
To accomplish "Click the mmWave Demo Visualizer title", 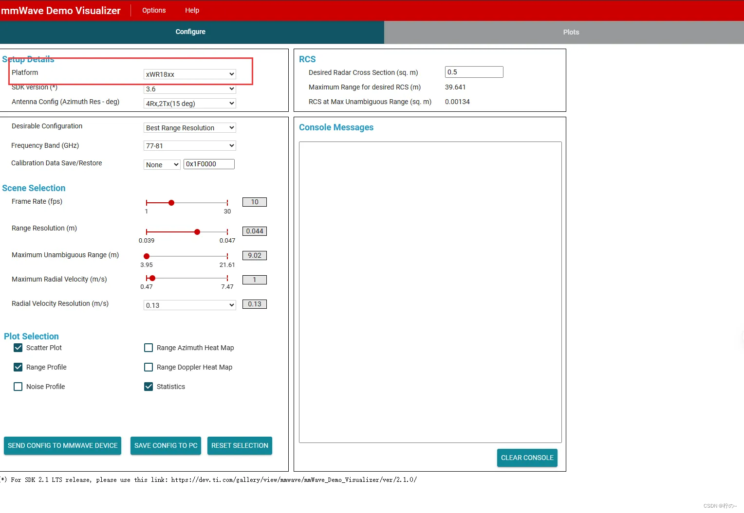I will point(61,11).
